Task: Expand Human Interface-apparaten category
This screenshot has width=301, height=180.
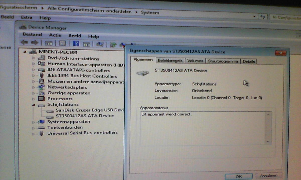Action: coord(34,64)
